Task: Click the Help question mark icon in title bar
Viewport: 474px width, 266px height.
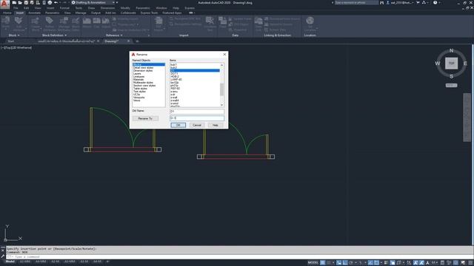Action: click(435, 2)
